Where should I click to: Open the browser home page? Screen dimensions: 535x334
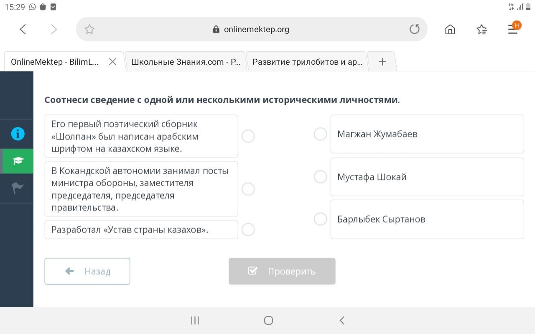450,29
